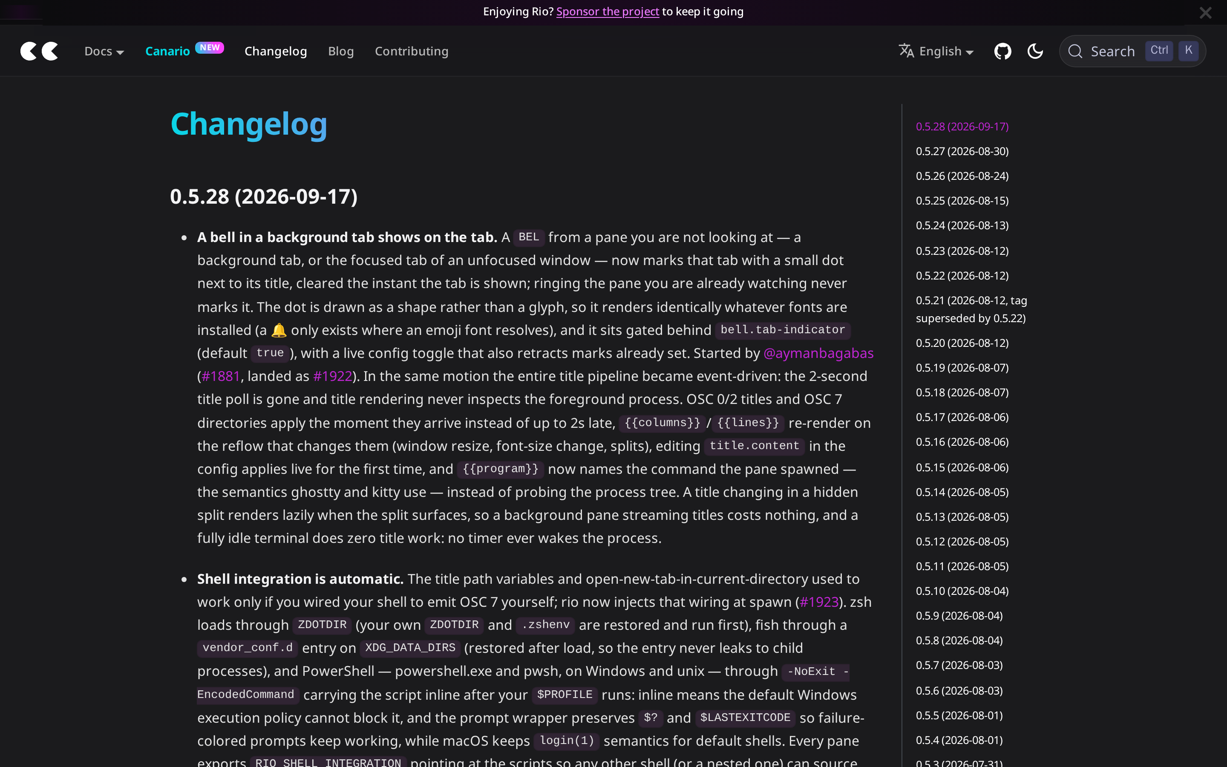Jump to 0.5.12 (2026-08-05) entry

pyautogui.click(x=962, y=542)
